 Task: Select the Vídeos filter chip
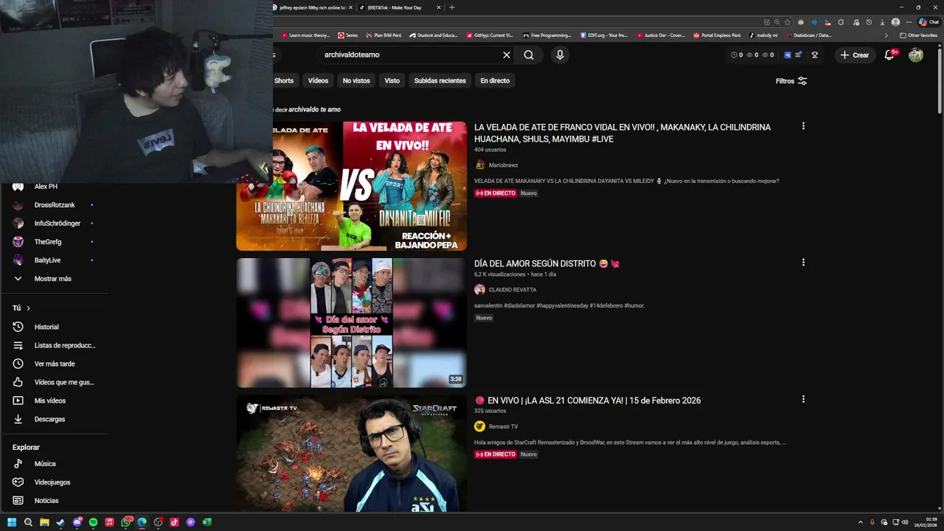[318, 80]
